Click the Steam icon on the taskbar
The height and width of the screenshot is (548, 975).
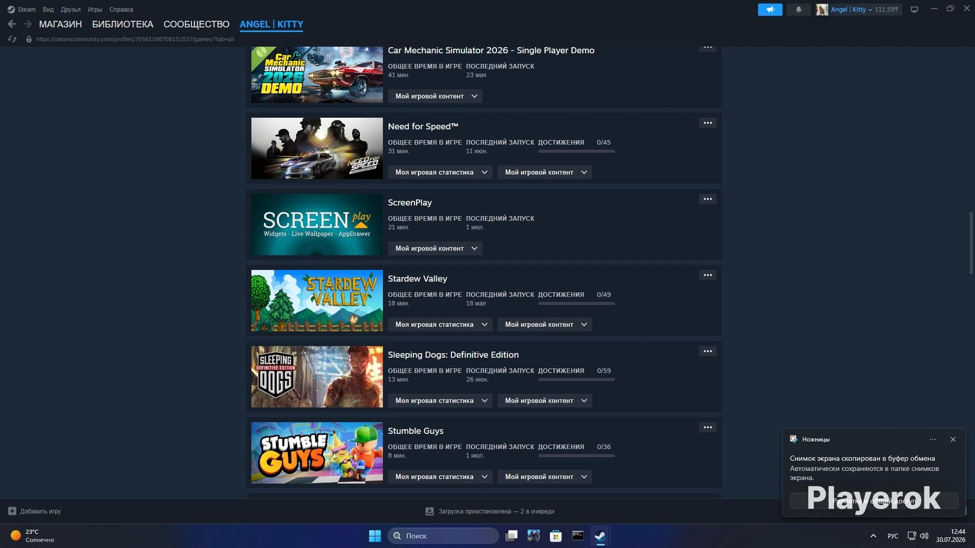[x=600, y=536]
